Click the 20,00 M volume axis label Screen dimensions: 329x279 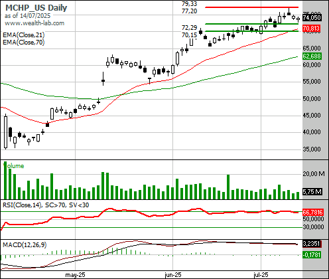[314, 174]
